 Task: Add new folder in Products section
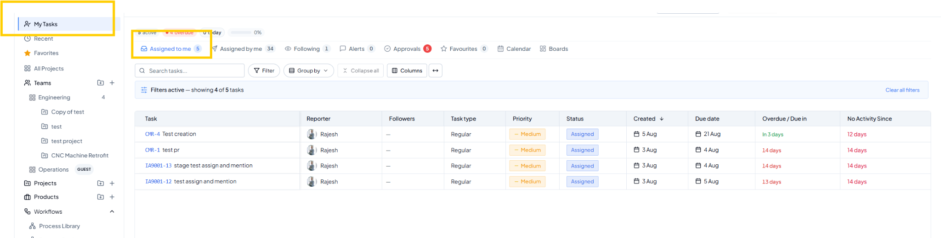[101, 197]
